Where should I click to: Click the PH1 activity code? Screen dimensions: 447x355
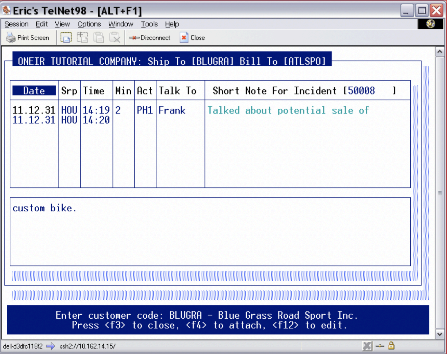pos(145,110)
